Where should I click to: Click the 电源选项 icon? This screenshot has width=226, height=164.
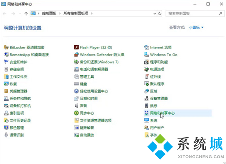tap(146, 69)
